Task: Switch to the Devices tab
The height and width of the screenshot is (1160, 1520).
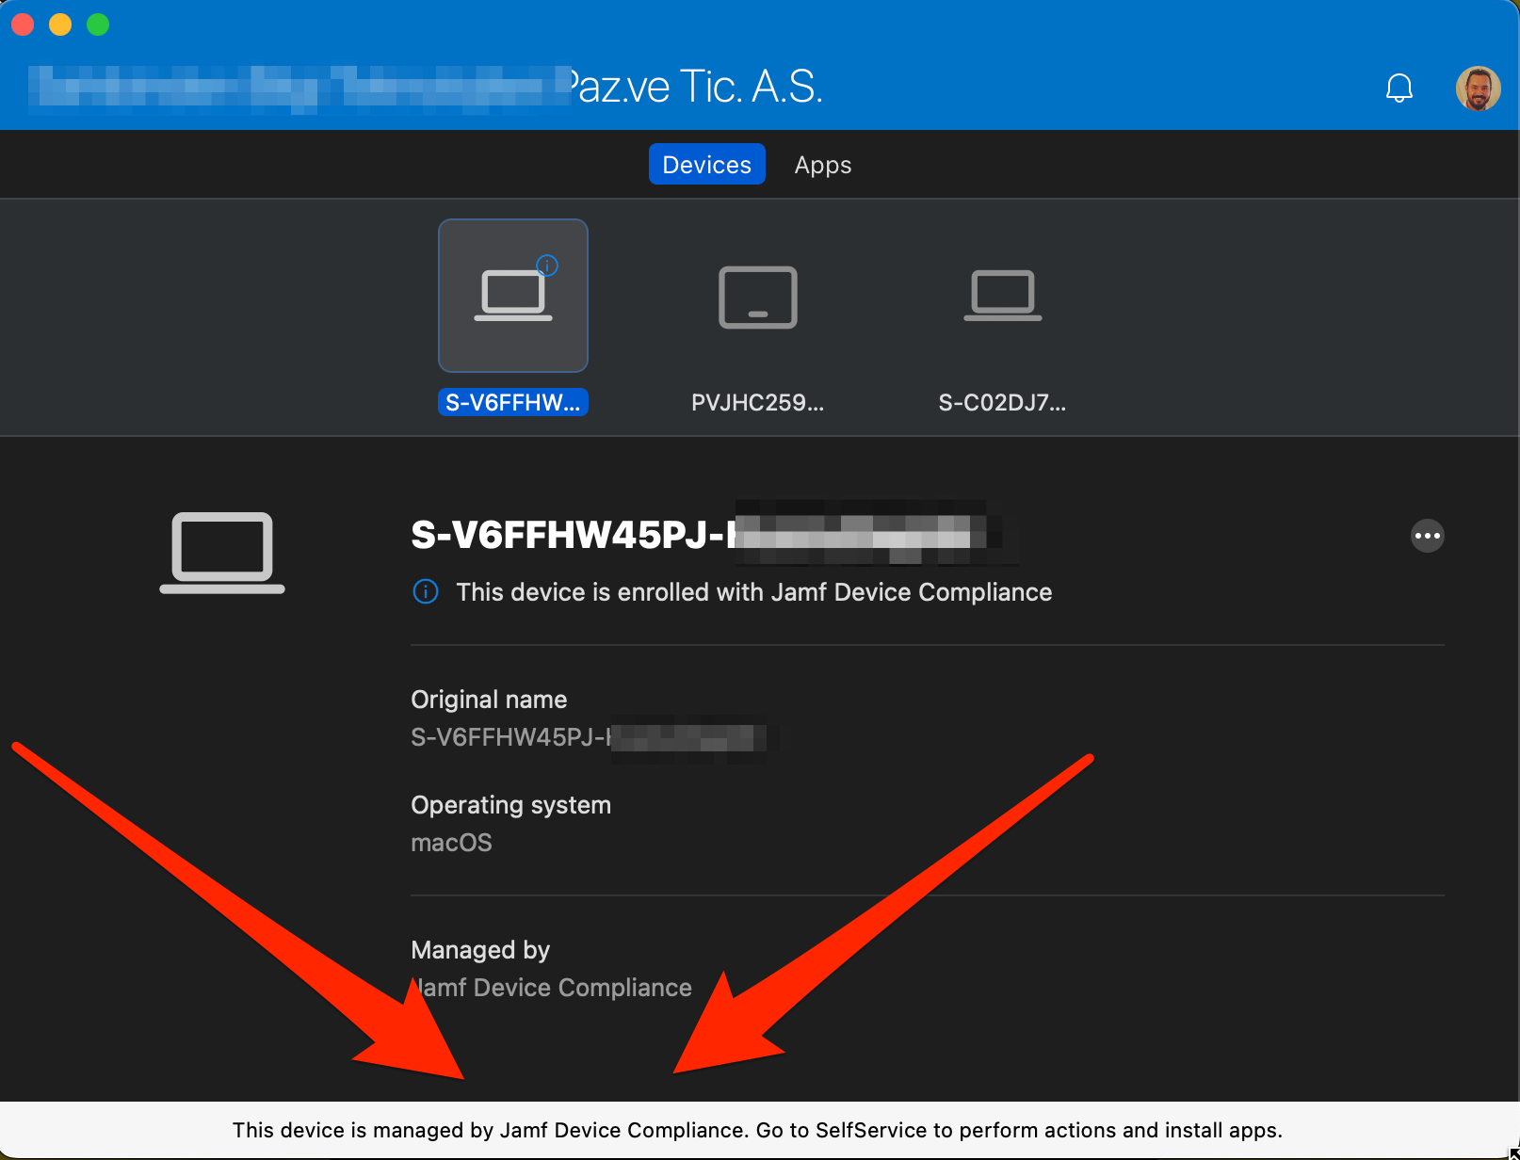Action: point(707,165)
